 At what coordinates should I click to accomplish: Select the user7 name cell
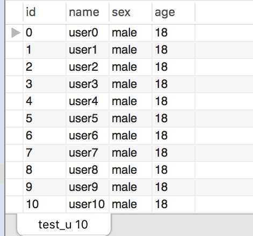88,153
